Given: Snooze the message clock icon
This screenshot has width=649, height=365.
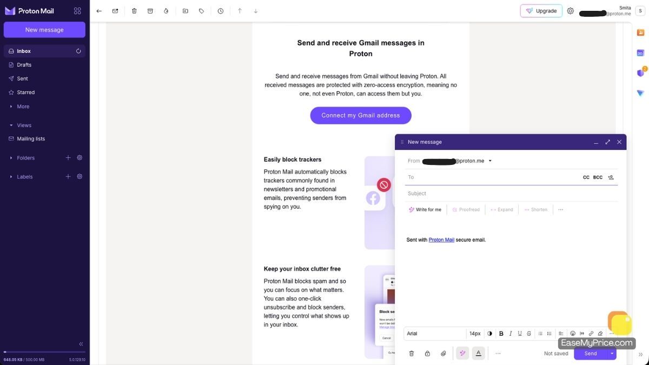Looking at the screenshot, I should click(x=221, y=11).
